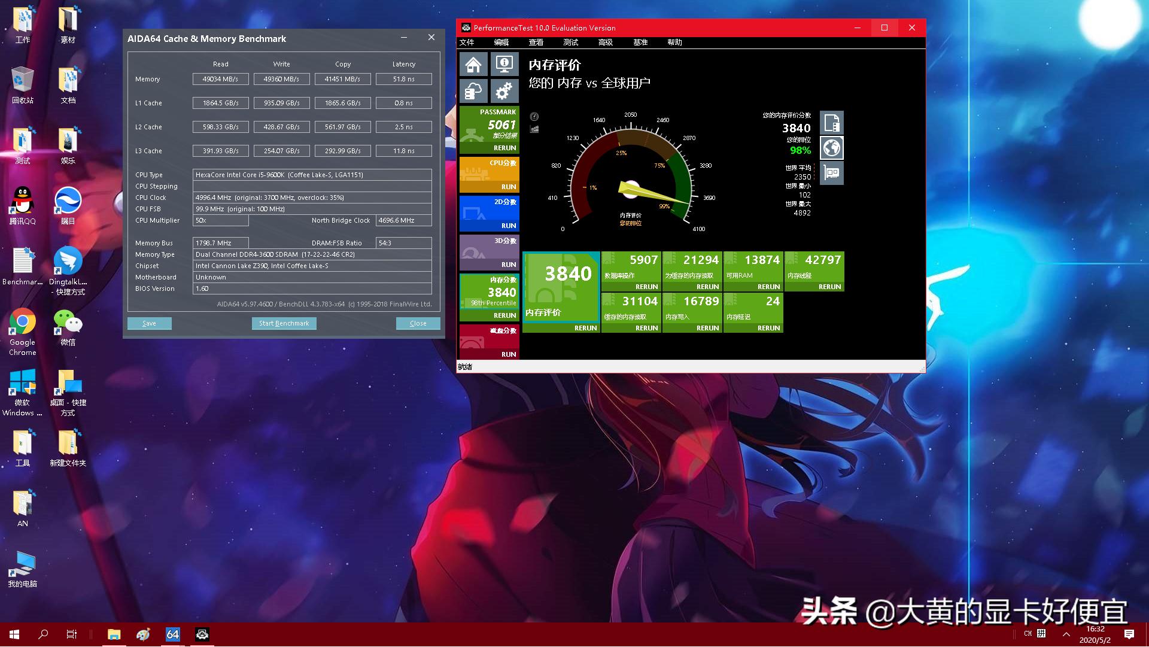View memory hardware details via card icon

coord(831,173)
